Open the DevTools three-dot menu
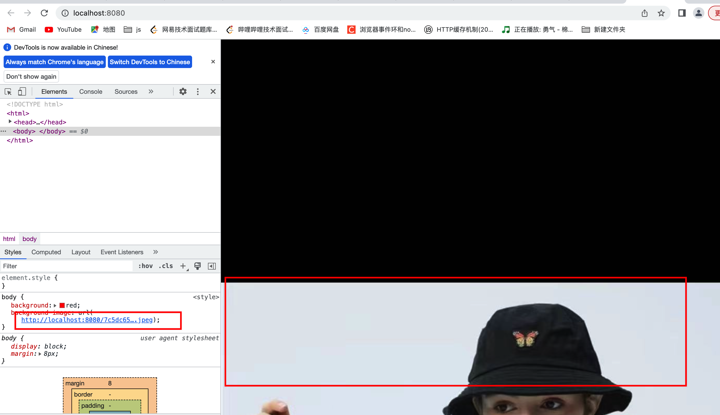The height and width of the screenshot is (415, 720). tap(198, 91)
